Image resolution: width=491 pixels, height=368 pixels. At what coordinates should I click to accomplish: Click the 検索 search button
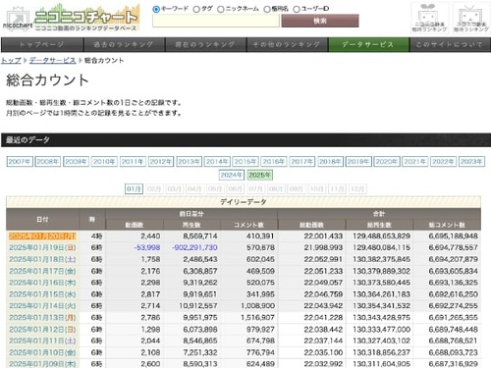pos(320,21)
